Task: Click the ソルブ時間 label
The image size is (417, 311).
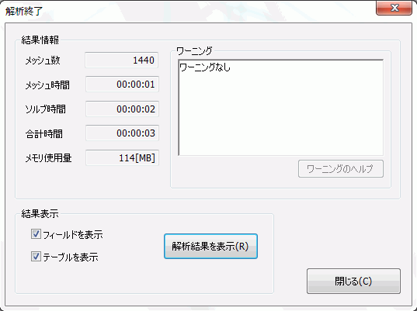Action: click(45, 109)
